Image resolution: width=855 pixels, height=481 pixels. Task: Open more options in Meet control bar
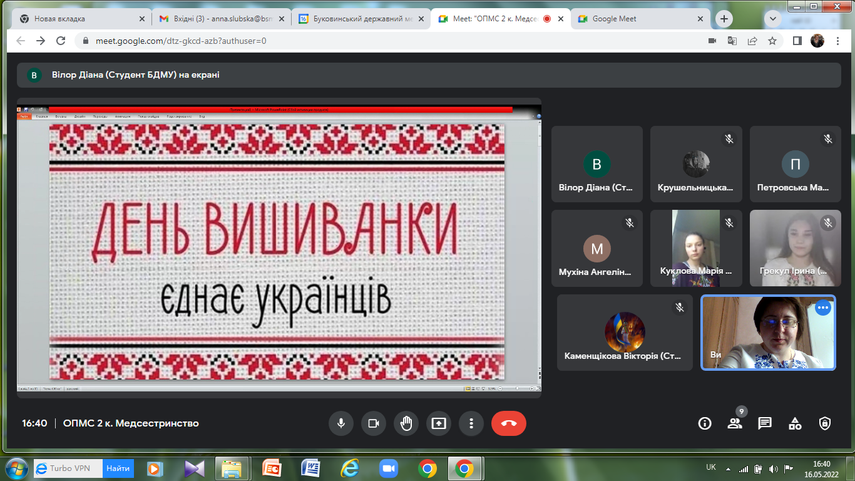point(471,423)
